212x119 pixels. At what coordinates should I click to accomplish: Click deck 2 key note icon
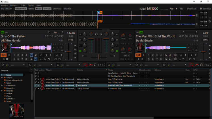(183, 32)
